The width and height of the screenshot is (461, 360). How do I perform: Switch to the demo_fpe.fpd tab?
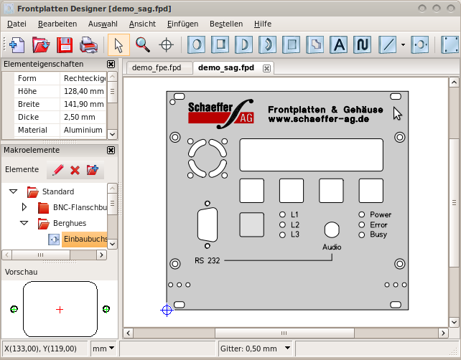coord(157,68)
